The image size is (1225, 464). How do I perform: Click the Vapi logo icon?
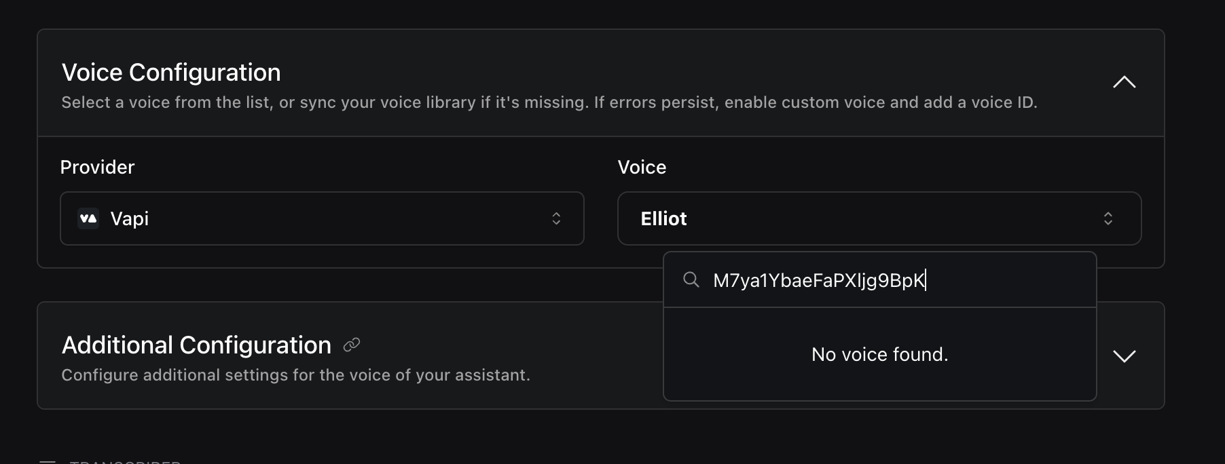[88, 218]
